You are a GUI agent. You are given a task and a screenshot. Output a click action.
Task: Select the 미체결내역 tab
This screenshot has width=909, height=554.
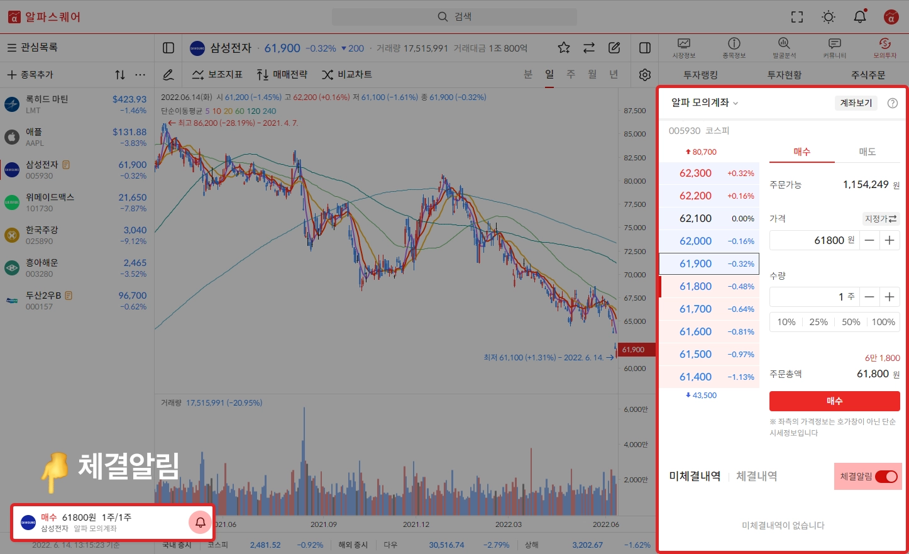(695, 477)
